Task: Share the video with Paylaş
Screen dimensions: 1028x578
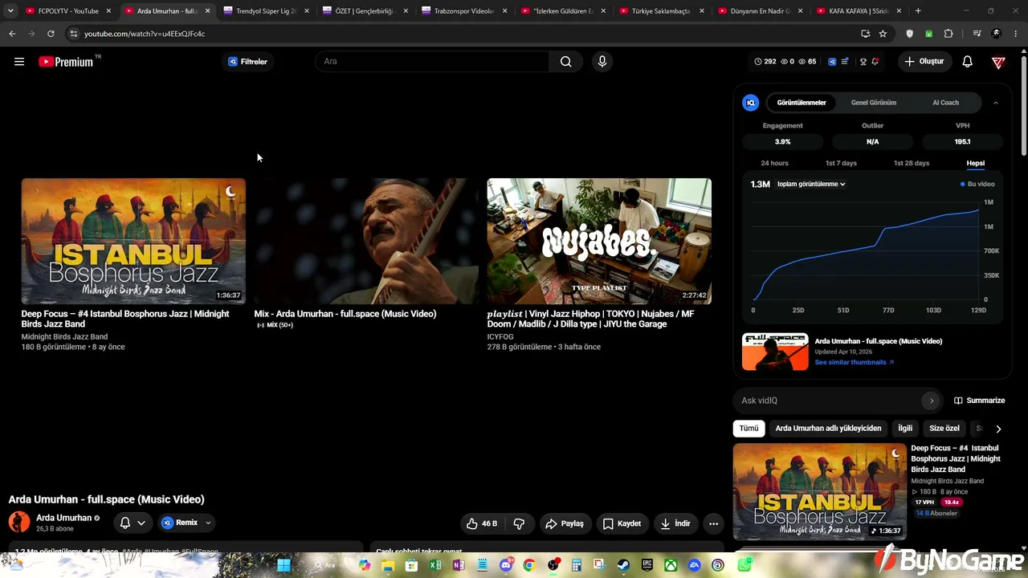Action: point(564,523)
